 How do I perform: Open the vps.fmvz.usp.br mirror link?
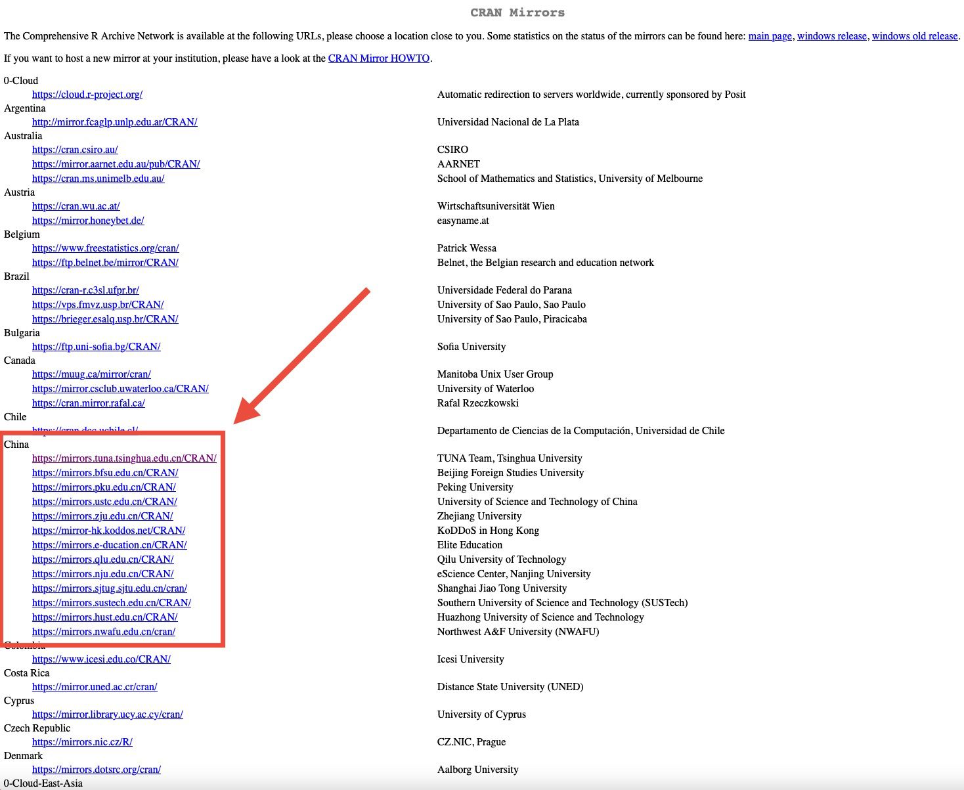pyautogui.click(x=98, y=305)
